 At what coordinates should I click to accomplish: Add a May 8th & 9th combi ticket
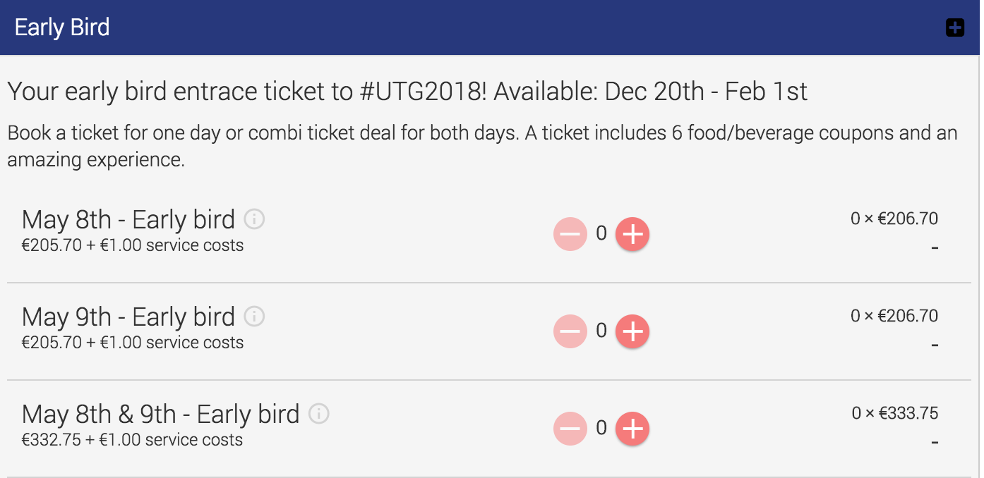(x=632, y=429)
